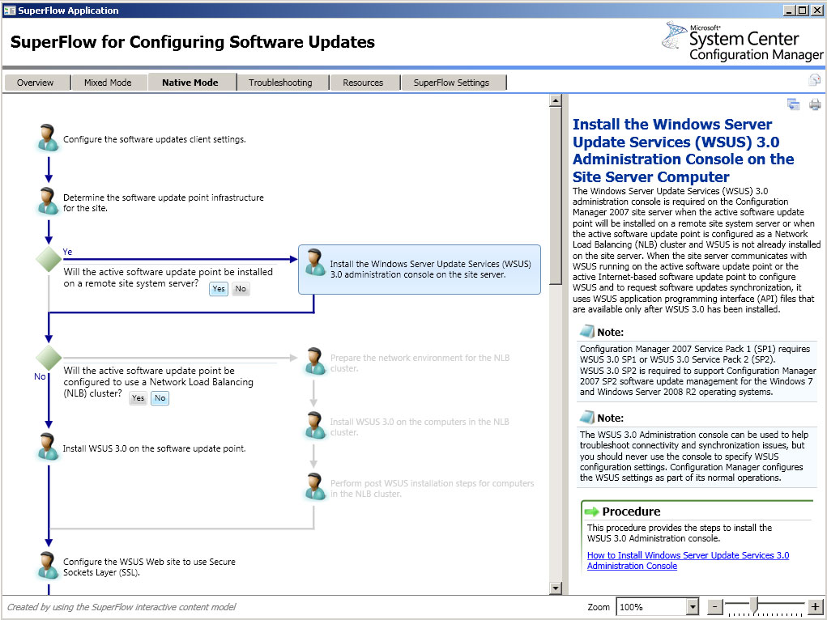Click the Created by using SuperFlow status text
This screenshot has height=620, width=827.
coord(121,607)
